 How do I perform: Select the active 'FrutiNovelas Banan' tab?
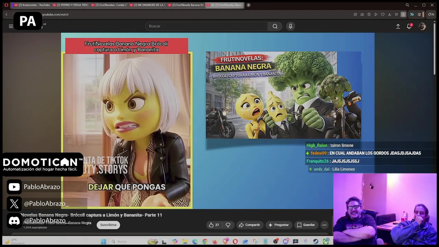coord(224,5)
